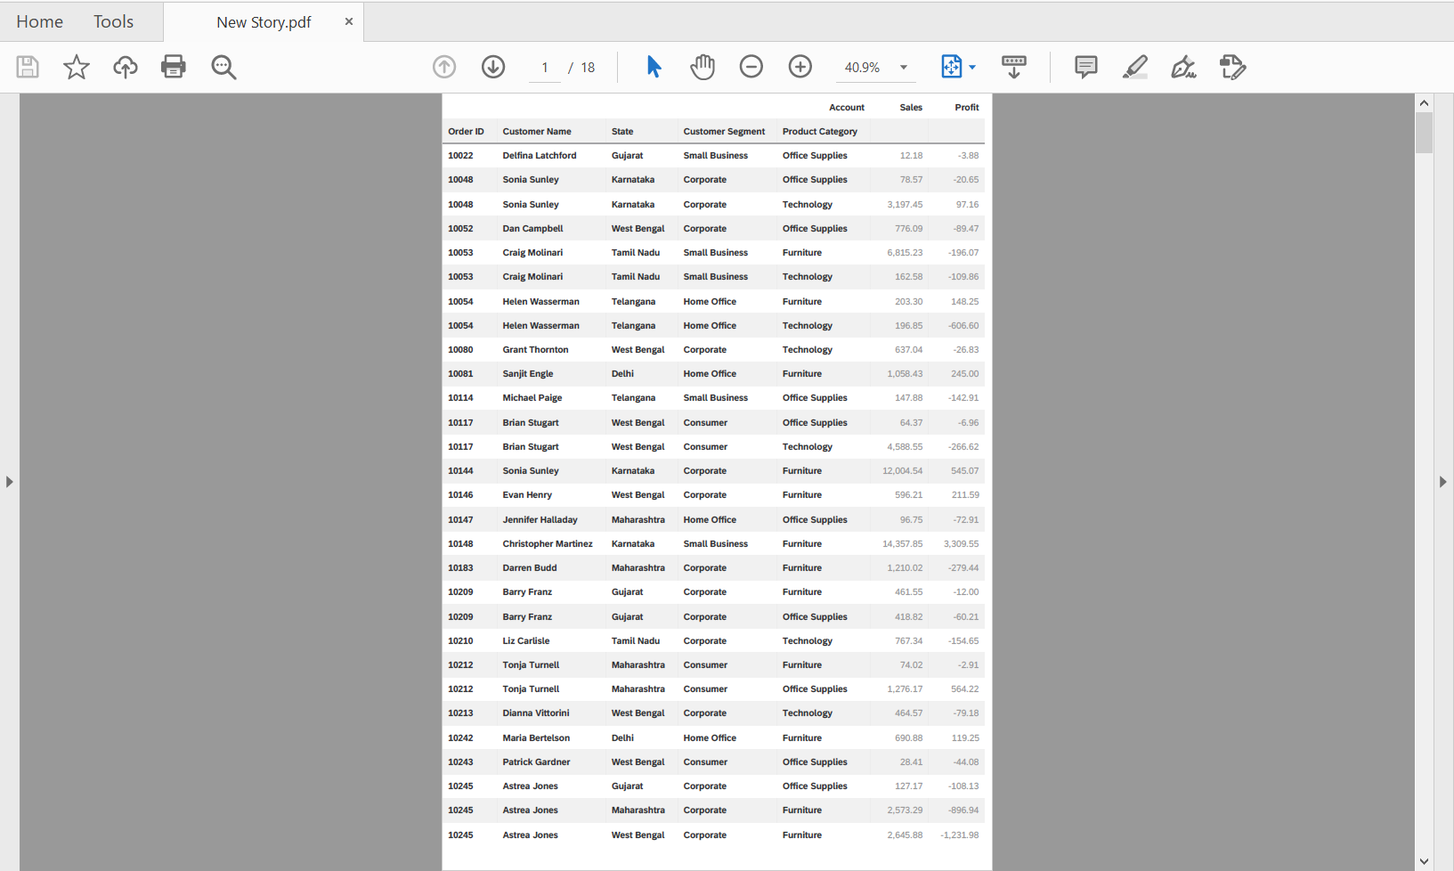This screenshot has width=1454, height=871.
Task: Add a sticky note comment
Action: 1085,67
